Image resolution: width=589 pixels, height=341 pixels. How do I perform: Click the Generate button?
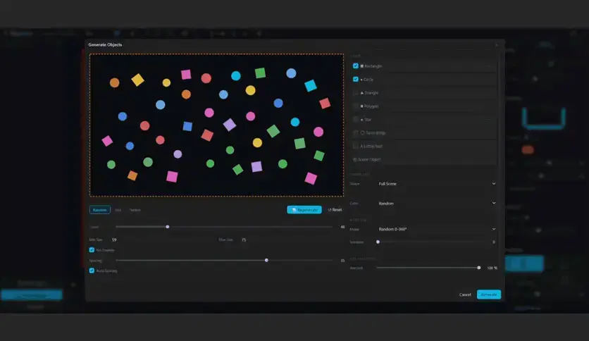point(489,294)
